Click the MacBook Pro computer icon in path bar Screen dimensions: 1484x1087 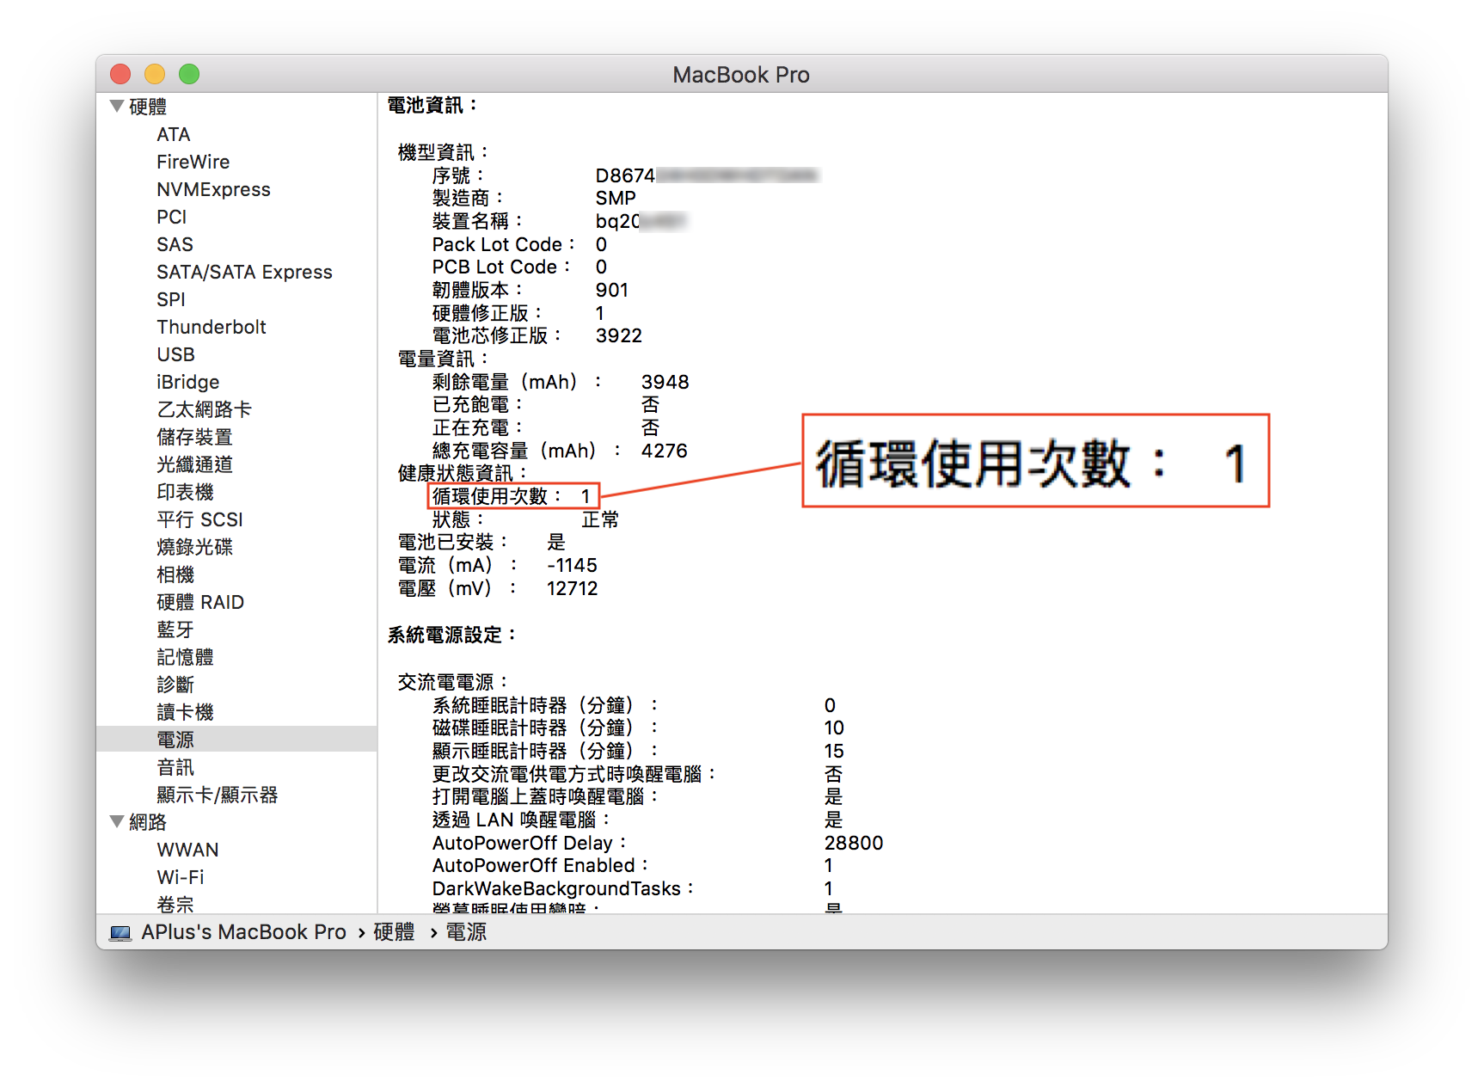coord(121,933)
